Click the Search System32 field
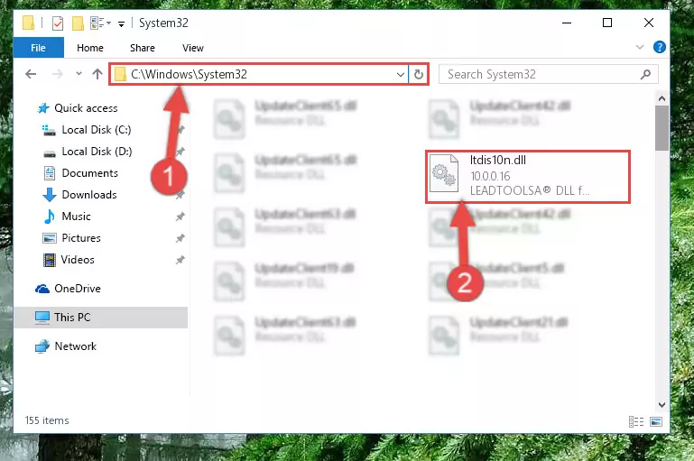The height and width of the screenshot is (461, 694). tap(548, 74)
